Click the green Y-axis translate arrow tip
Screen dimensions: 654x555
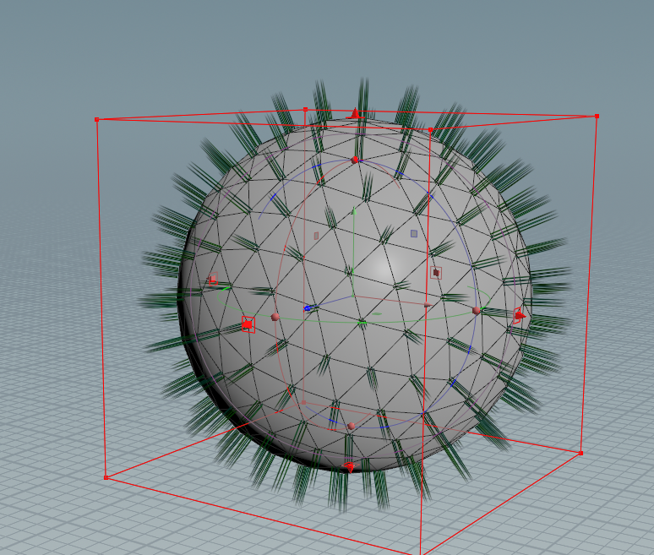[x=354, y=211]
